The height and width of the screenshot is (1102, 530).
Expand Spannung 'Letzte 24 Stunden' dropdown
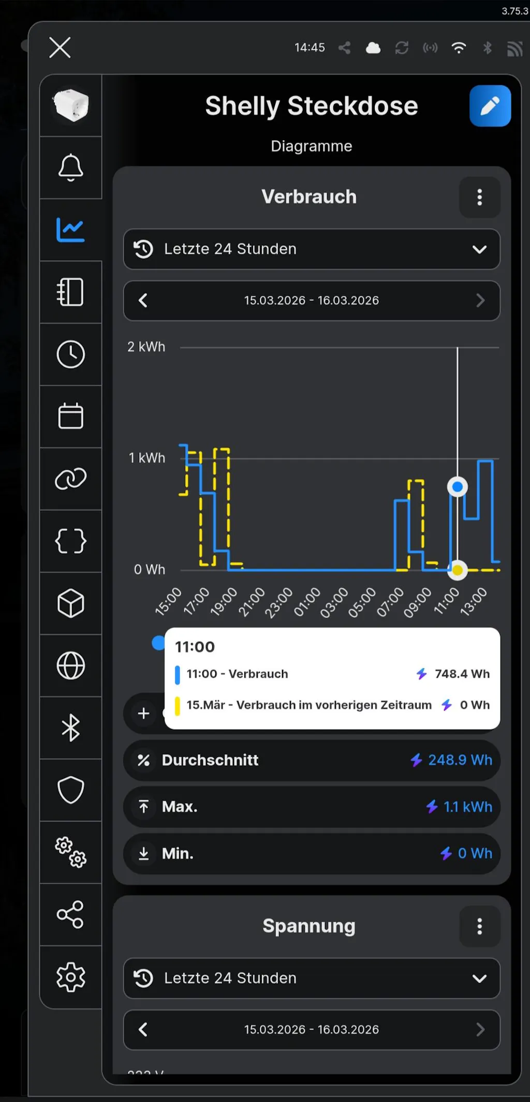[x=312, y=978]
